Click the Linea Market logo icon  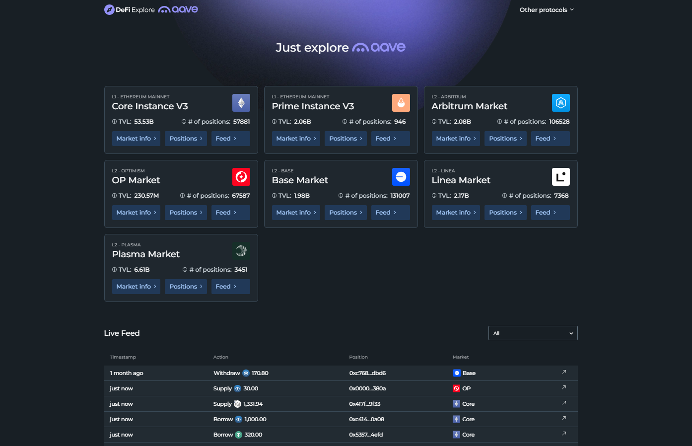tap(560, 177)
